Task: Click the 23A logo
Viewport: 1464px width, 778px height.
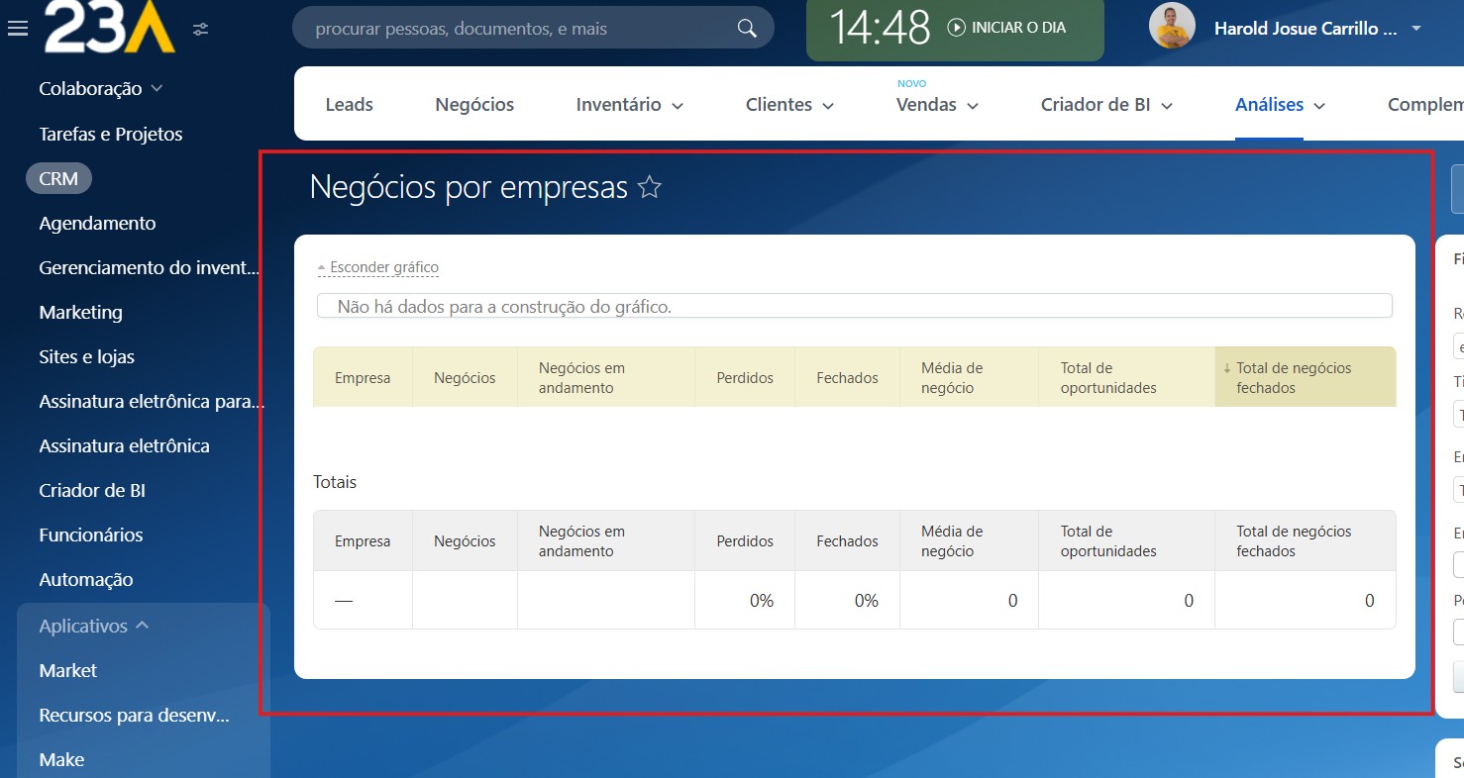Action: (x=110, y=27)
